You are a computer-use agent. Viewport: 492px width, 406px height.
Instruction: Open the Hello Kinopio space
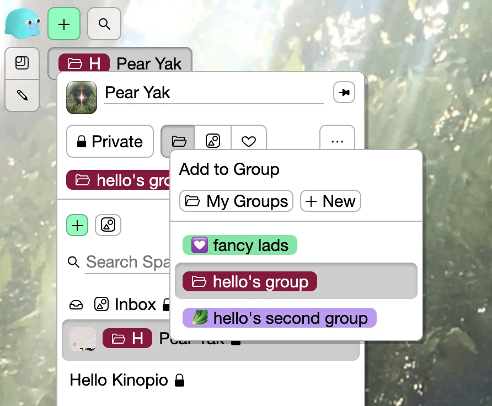119,380
